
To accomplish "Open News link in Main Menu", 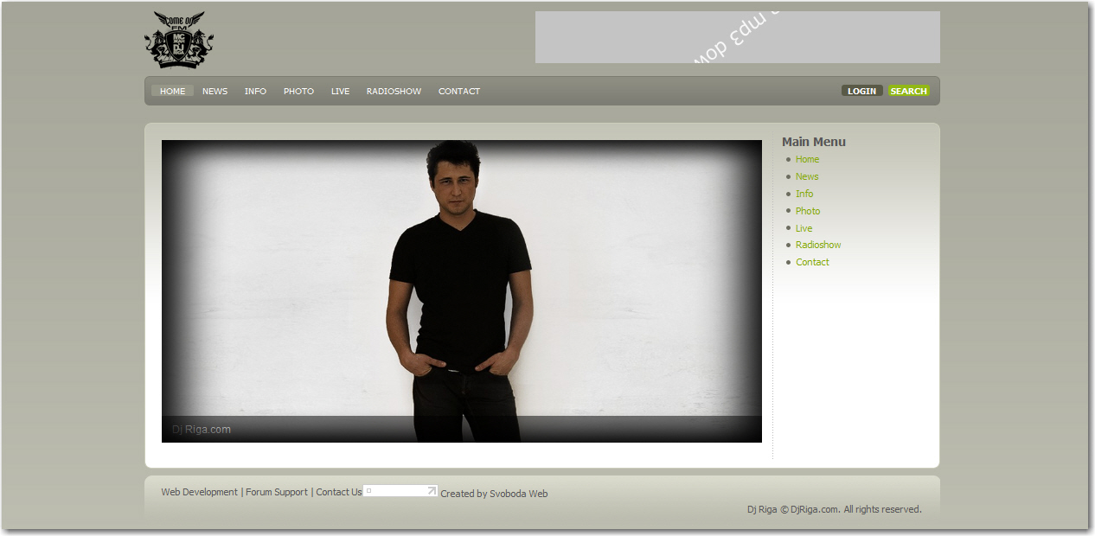I will click(x=807, y=176).
